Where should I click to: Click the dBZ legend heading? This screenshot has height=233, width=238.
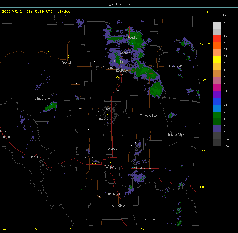click(x=224, y=15)
